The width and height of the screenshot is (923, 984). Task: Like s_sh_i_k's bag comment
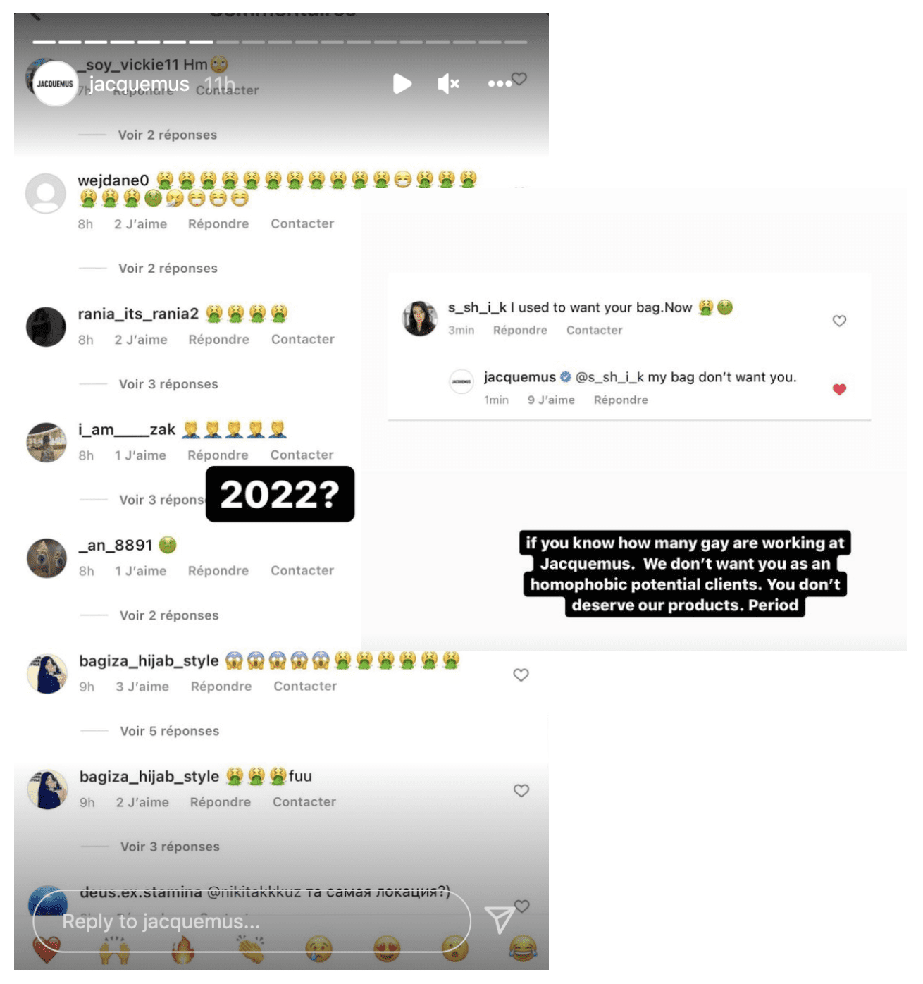tap(839, 321)
